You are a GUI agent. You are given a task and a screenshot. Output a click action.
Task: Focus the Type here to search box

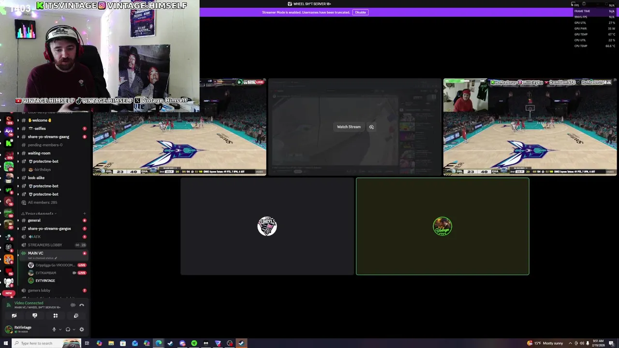pos(46,343)
